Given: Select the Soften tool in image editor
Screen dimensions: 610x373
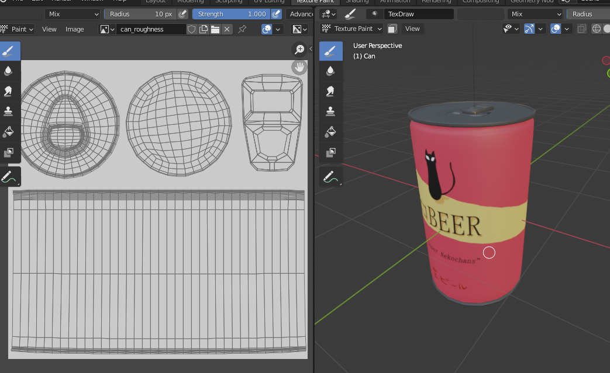Looking at the screenshot, I should (9, 71).
